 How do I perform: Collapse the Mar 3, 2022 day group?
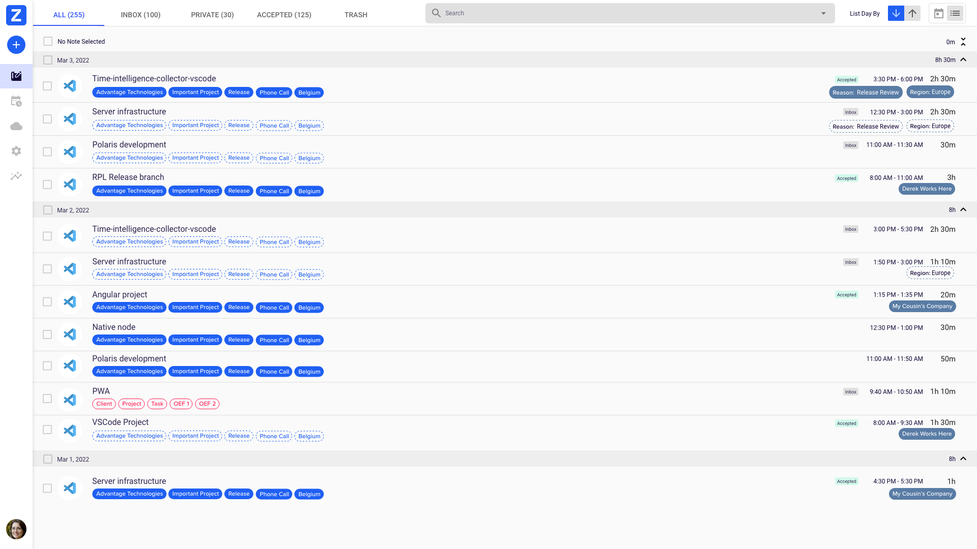click(963, 59)
